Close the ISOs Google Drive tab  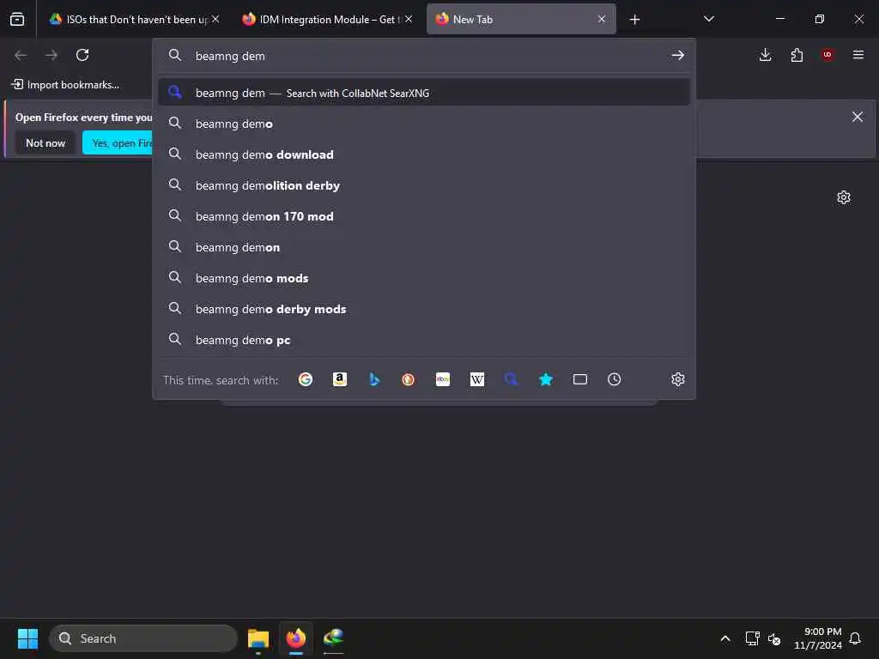[215, 19]
